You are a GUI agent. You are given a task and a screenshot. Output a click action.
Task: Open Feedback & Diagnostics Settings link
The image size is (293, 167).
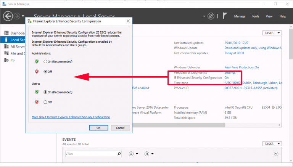coord(230,72)
